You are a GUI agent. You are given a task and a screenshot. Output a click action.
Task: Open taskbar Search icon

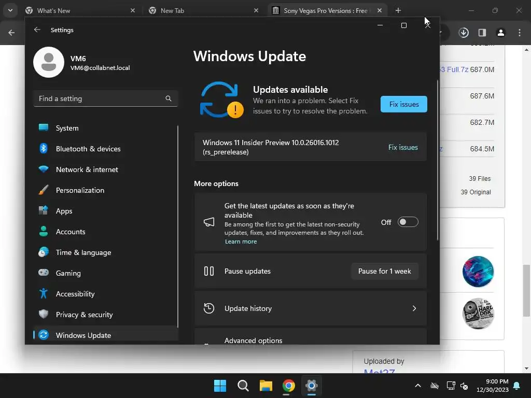[243, 386]
